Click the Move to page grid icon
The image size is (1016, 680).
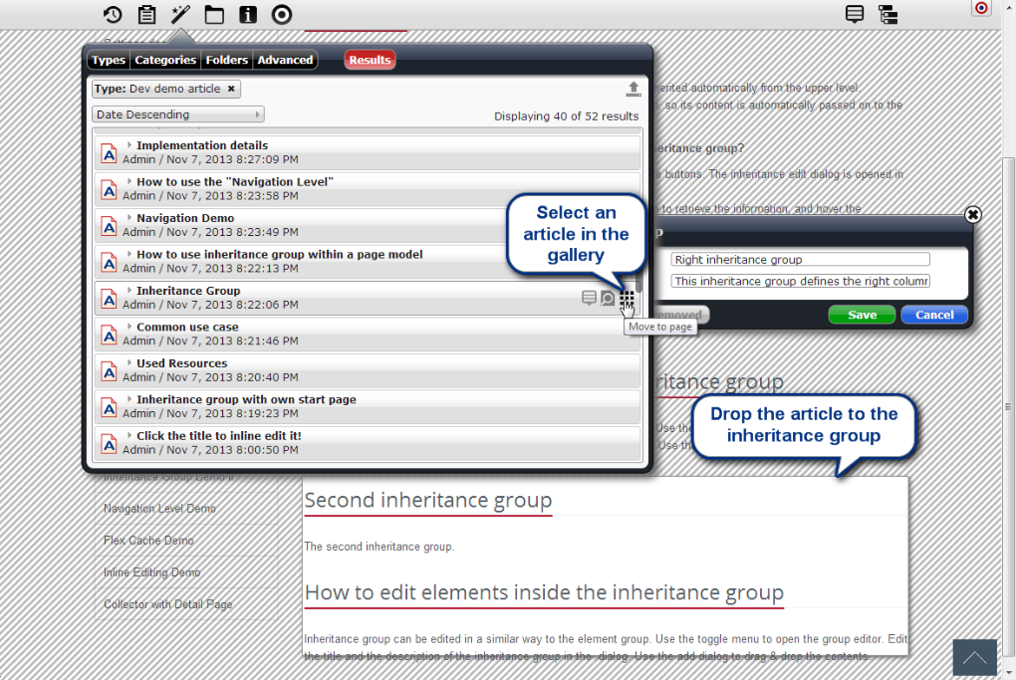pyautogui.click(x=627, y=299)
